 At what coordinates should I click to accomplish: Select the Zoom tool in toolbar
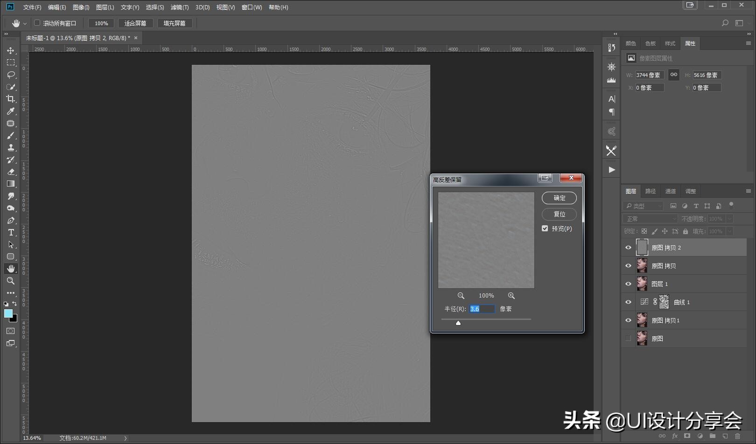pos(11,281)
